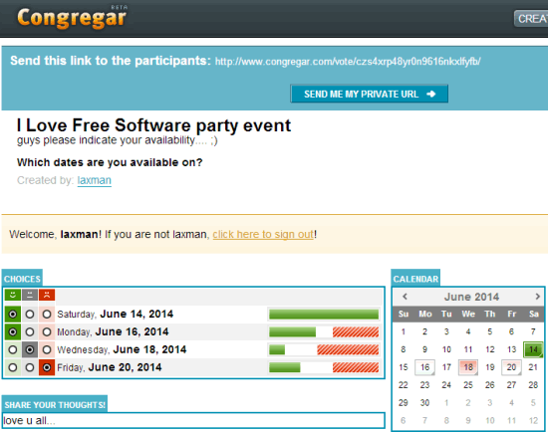Open the participant voting URL link

[x=348, y=62]
